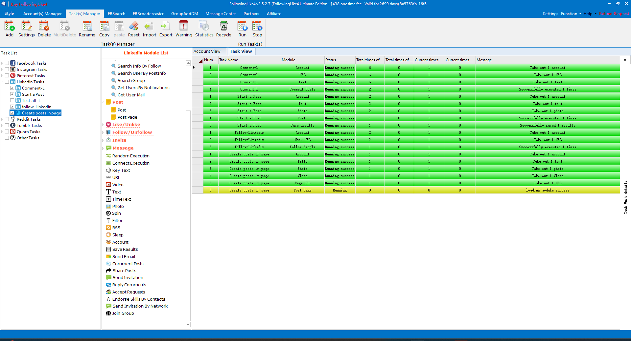Toggle the Reddit Tasks checkbox
This screenshot has width=631, height=341.
[x=7, y=119]
